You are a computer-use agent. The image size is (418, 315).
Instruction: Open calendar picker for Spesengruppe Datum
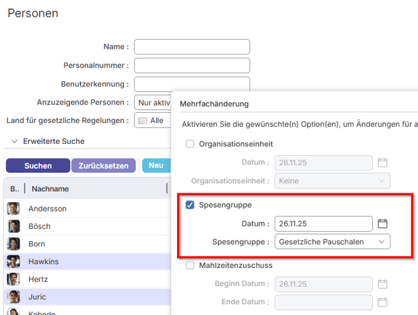[x=382, y=224]
